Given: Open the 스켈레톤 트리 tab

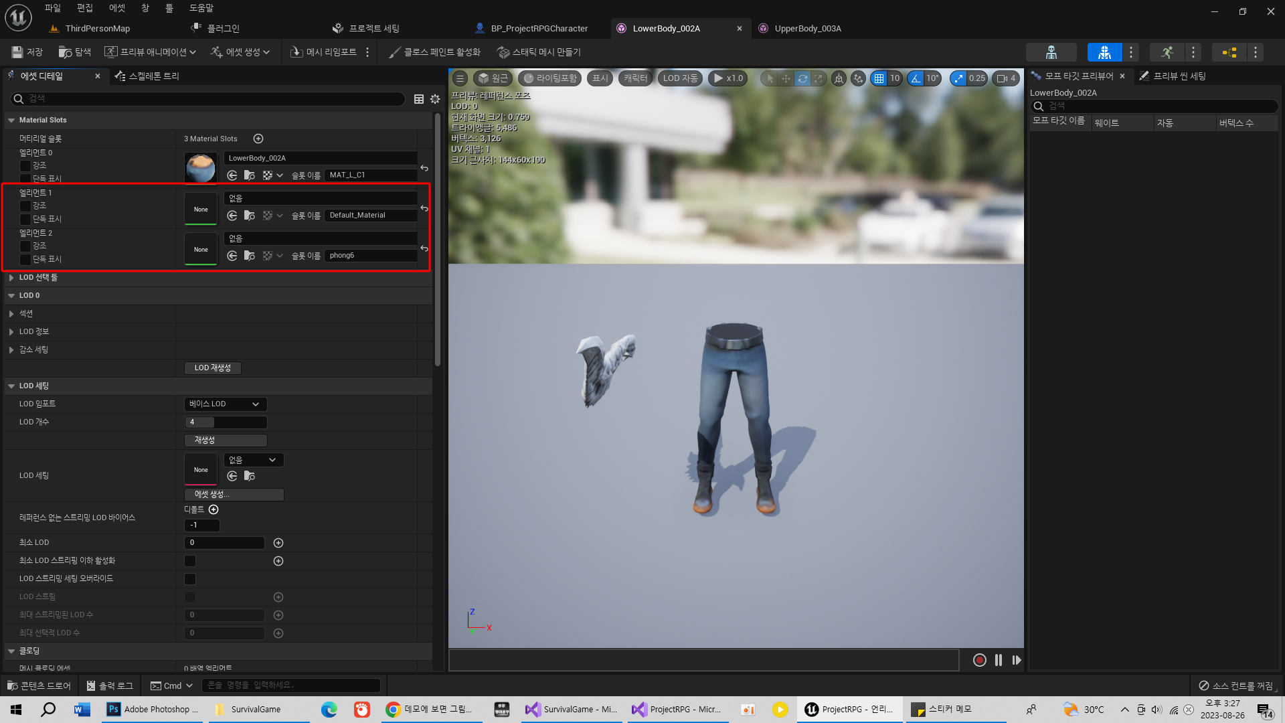Looking at the screenshot, I should coord(154,76).
